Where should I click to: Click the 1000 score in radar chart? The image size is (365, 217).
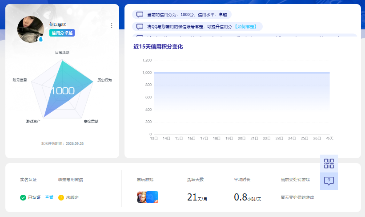pyautogui.click(x=63, y=91)
